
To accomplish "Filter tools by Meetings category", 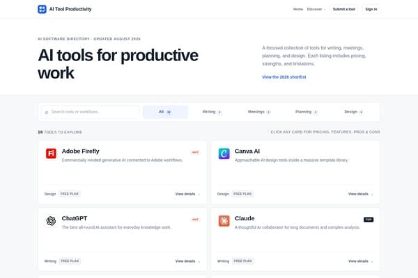I will click(x=259, y=112).
